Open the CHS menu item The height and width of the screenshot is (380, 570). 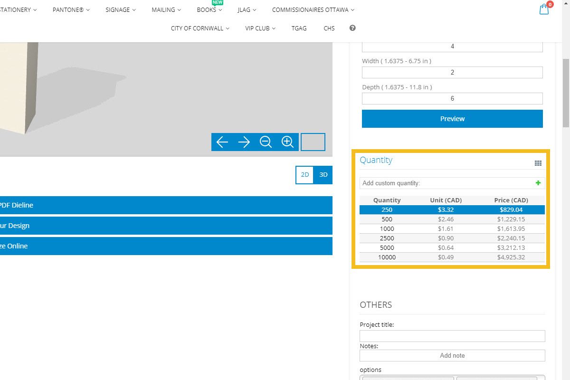pyautogui.click(x=329, y=28)
